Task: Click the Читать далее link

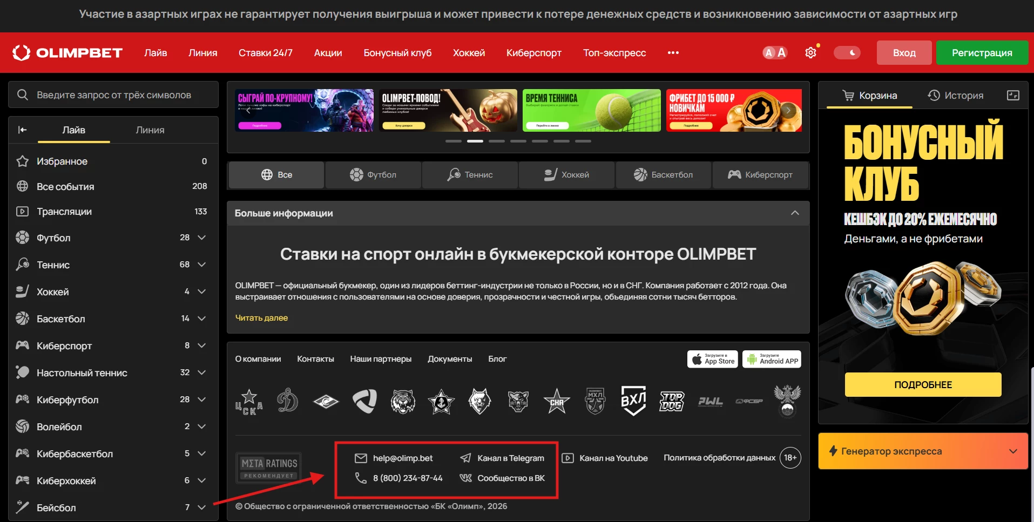Action: tap(261, 318)
